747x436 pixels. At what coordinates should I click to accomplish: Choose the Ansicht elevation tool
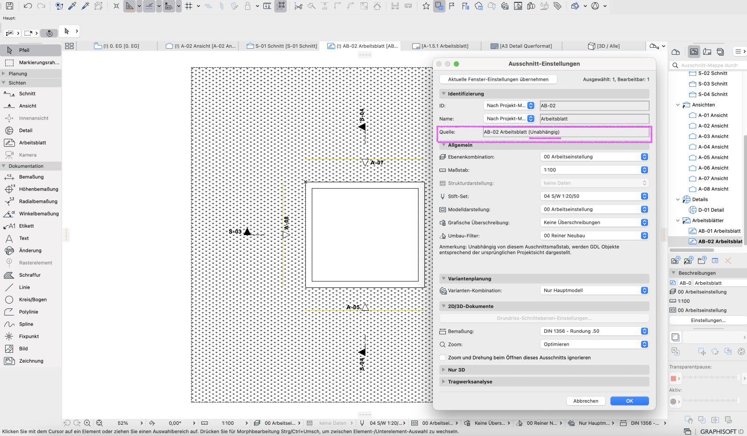31,106
